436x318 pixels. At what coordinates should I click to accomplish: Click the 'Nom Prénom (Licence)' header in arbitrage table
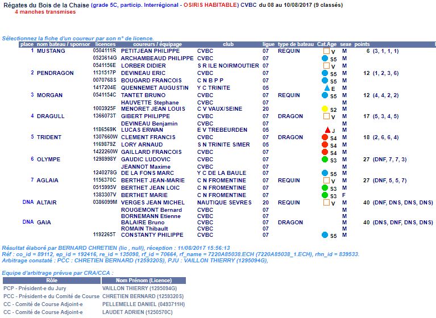point(144,281)
